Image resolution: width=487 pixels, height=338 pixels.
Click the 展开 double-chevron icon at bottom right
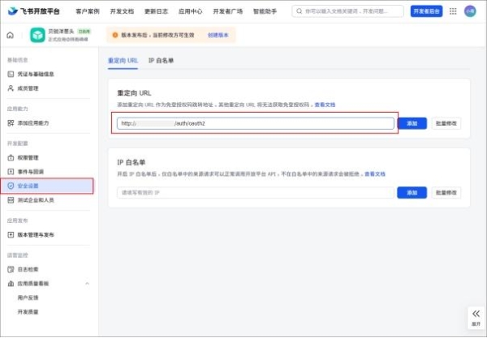coord(476,314)
